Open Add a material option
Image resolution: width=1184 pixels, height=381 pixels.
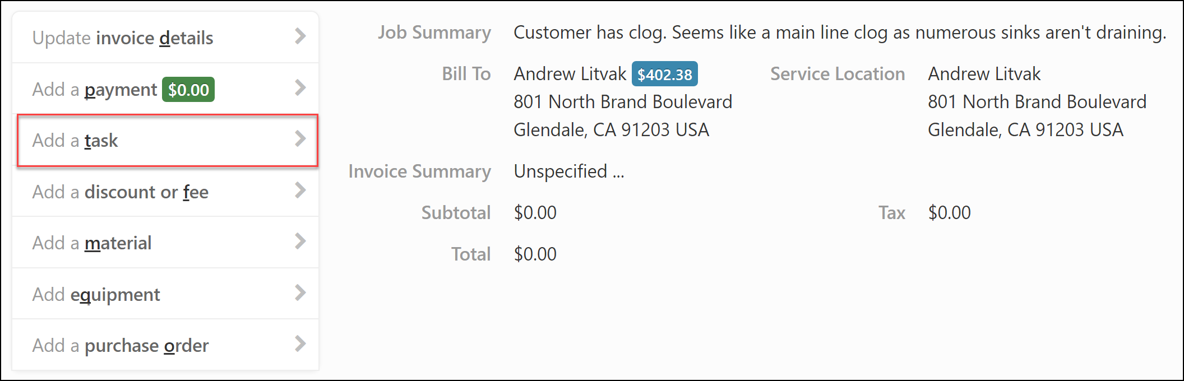click(91, 242)
